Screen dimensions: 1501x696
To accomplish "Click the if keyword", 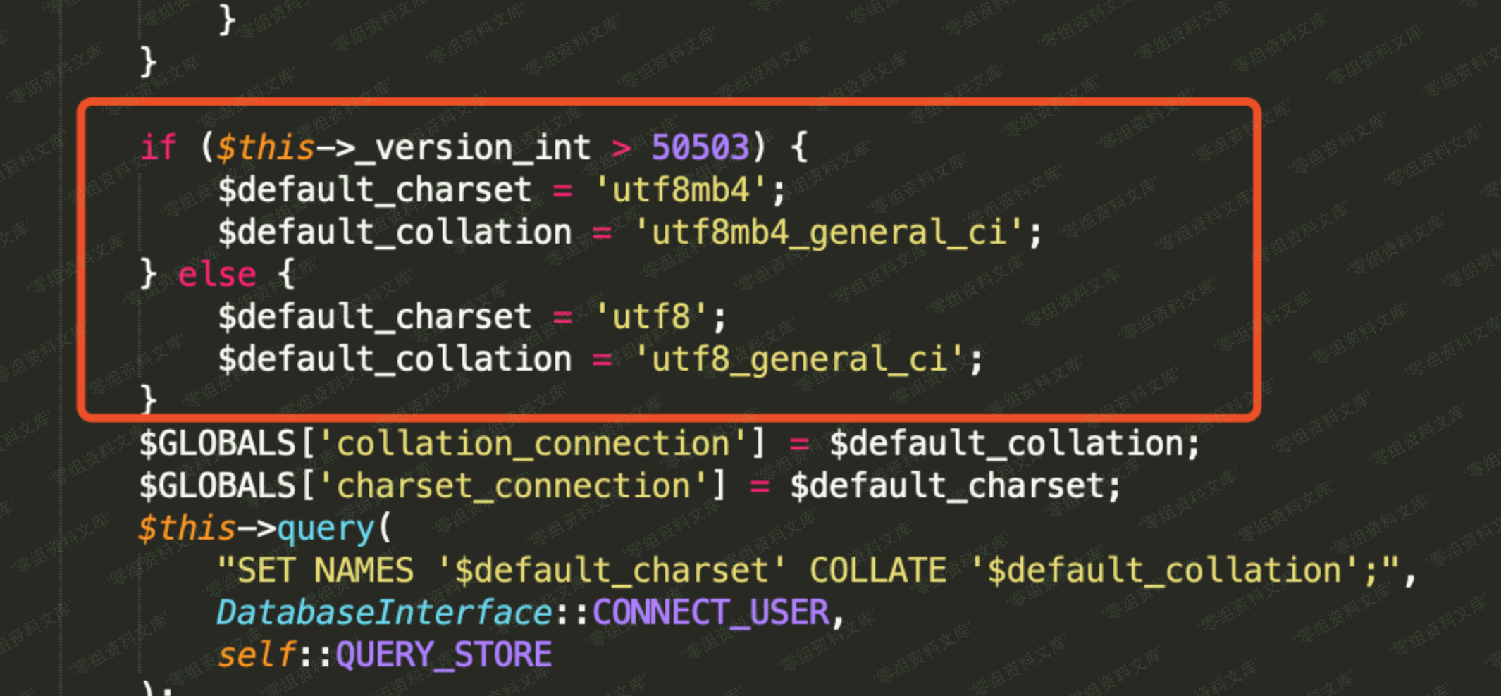I will 158,148.
